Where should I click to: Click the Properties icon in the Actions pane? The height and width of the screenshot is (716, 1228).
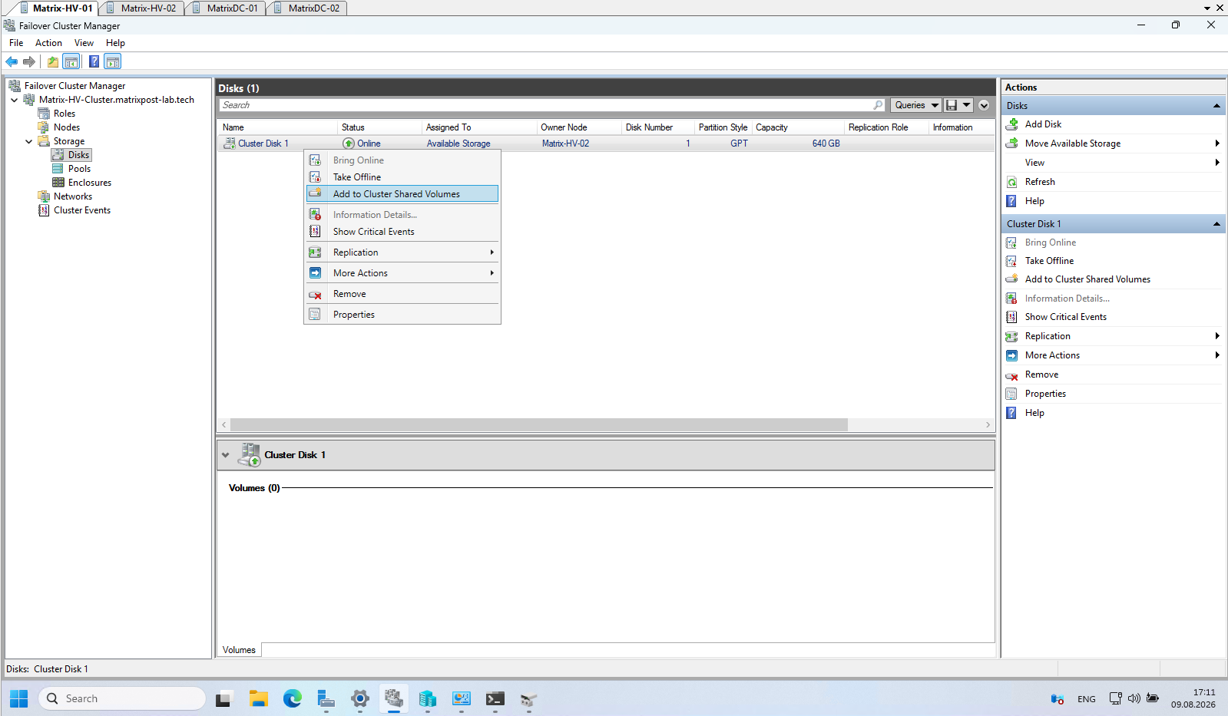pyautogui.click(x=1012, y=394)
